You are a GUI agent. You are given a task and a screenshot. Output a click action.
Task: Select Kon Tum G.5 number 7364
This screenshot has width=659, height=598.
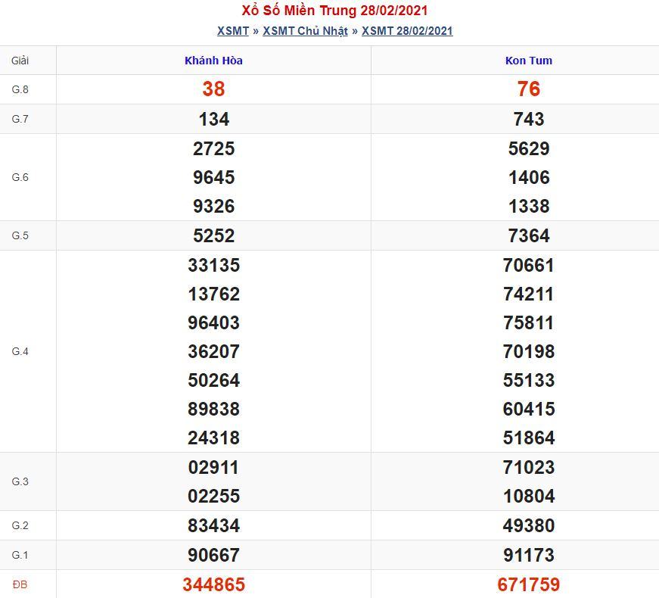(x=529, y=235)
